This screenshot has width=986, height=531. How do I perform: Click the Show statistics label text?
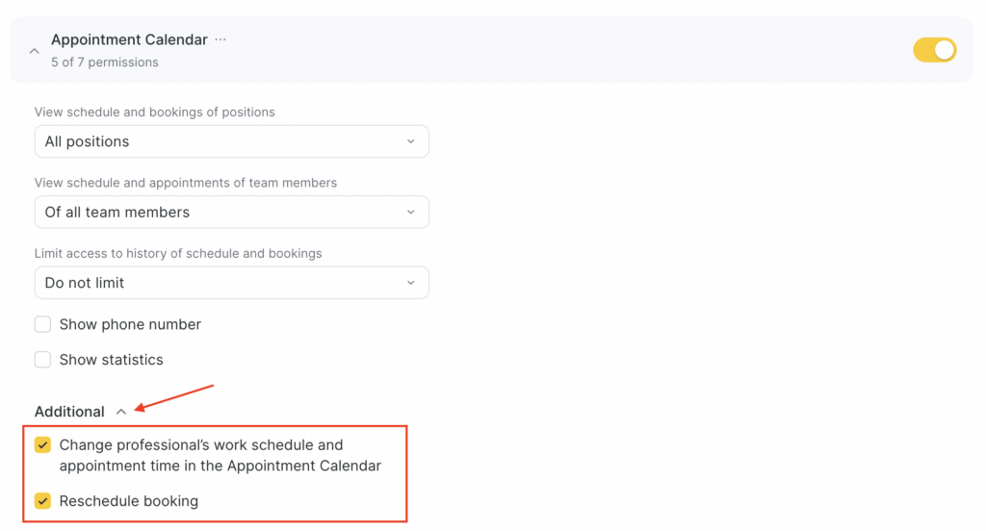pos(111,360)
